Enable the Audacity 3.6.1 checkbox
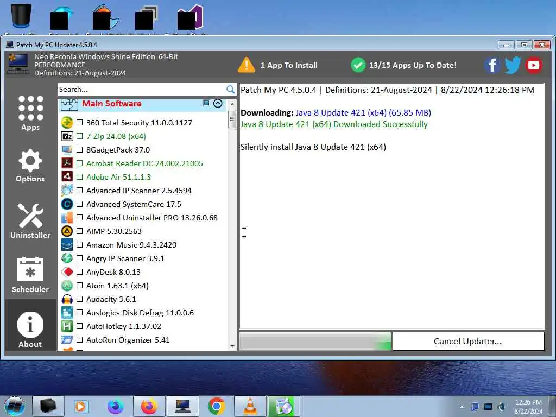 [x=79, y=299]
